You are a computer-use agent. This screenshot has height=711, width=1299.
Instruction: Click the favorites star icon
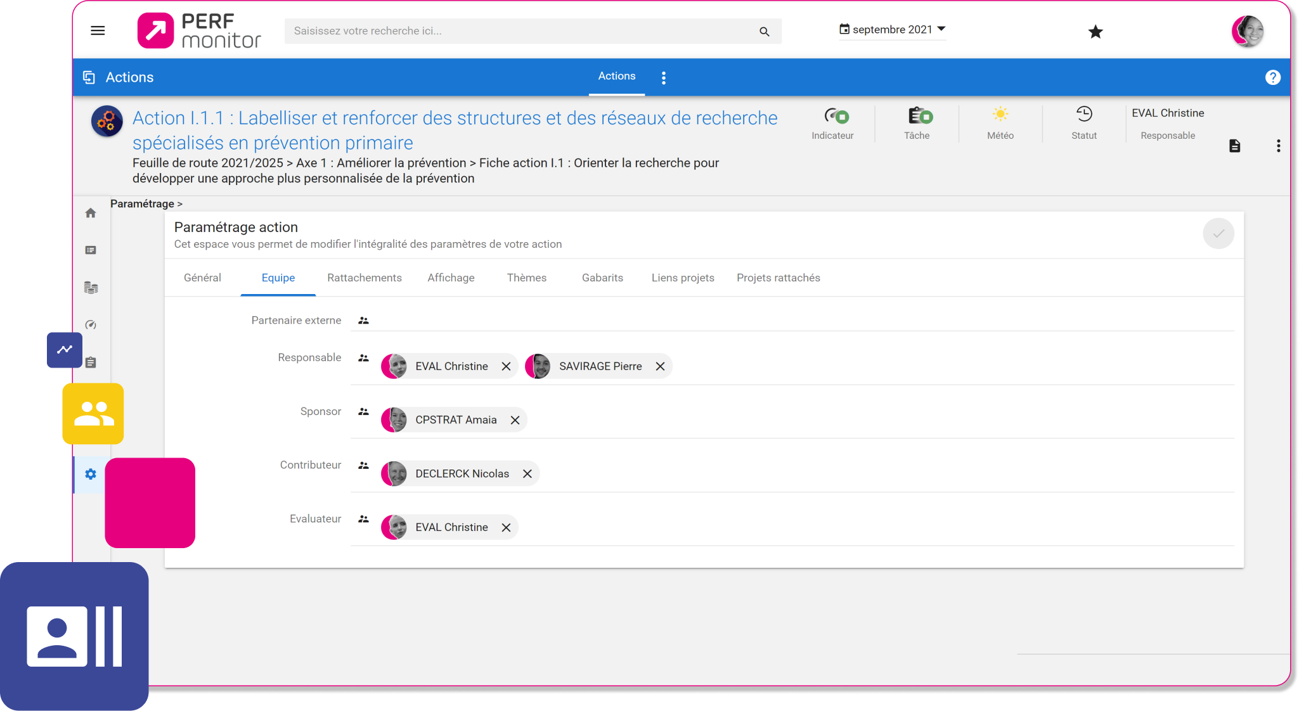[1095, 32]
